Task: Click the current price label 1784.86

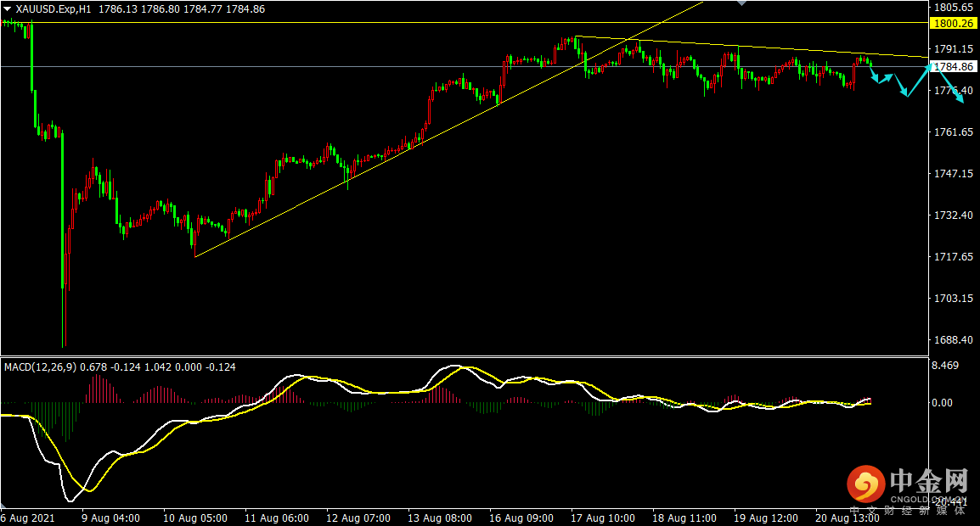Action: (953, 67)
